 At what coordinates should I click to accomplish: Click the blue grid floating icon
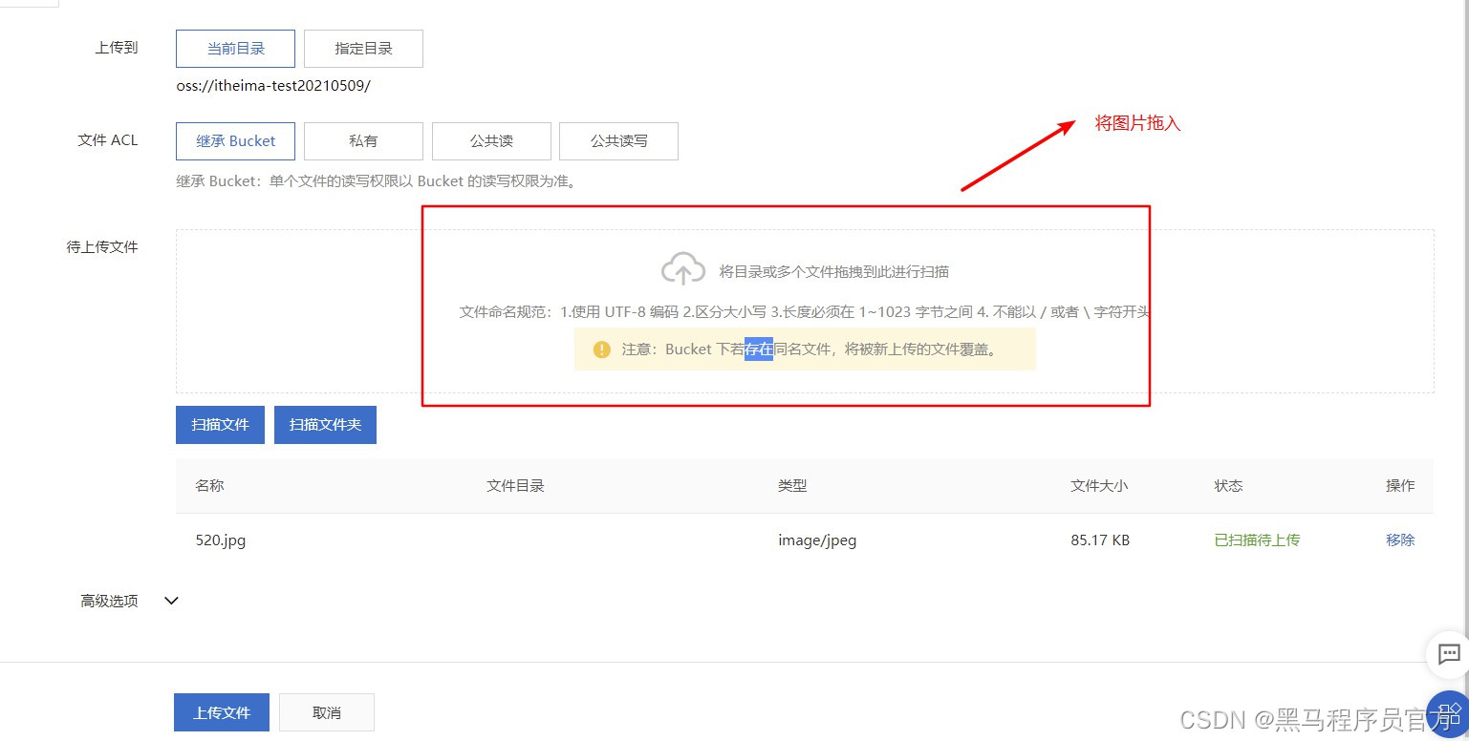(x=1449, y=713)
